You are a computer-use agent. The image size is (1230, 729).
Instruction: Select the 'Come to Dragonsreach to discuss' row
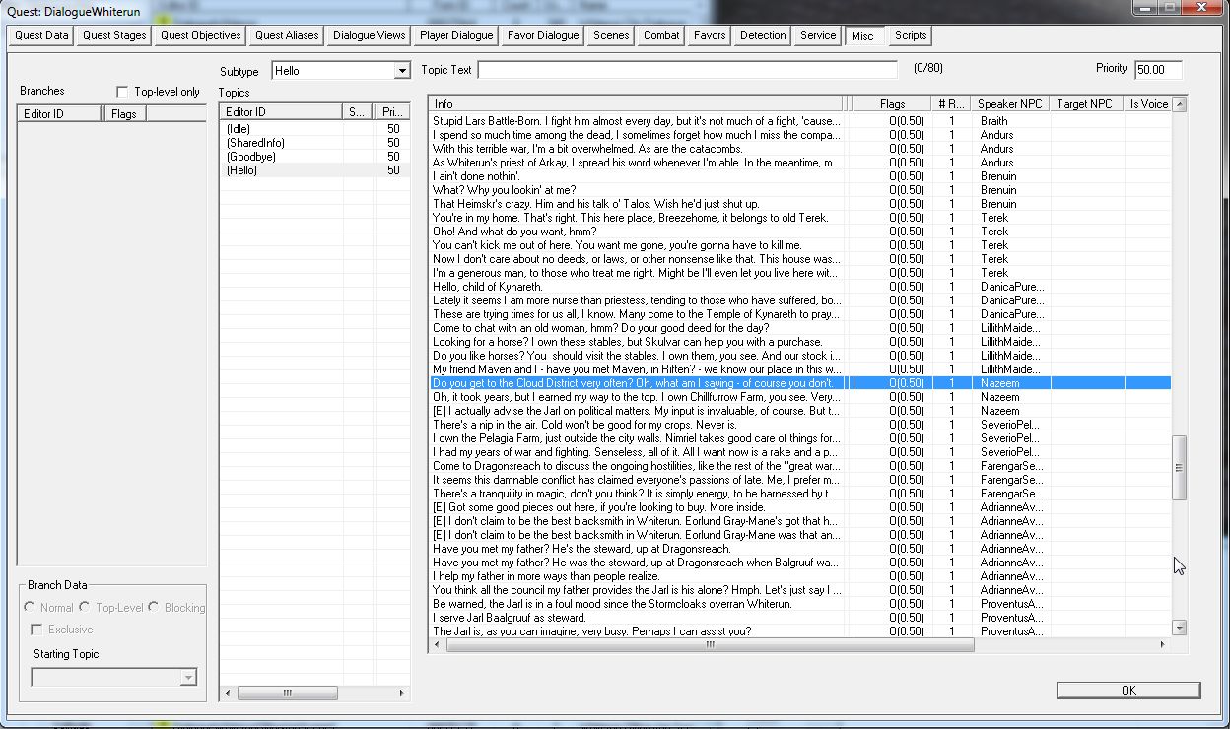[800, 466]
